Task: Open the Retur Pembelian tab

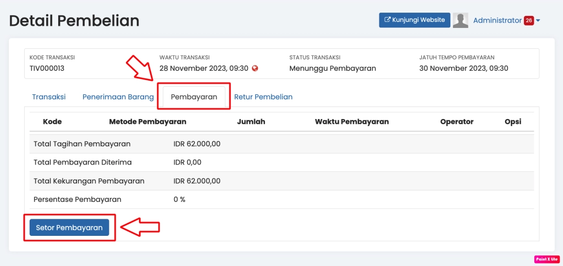Action: pos(263,97)
